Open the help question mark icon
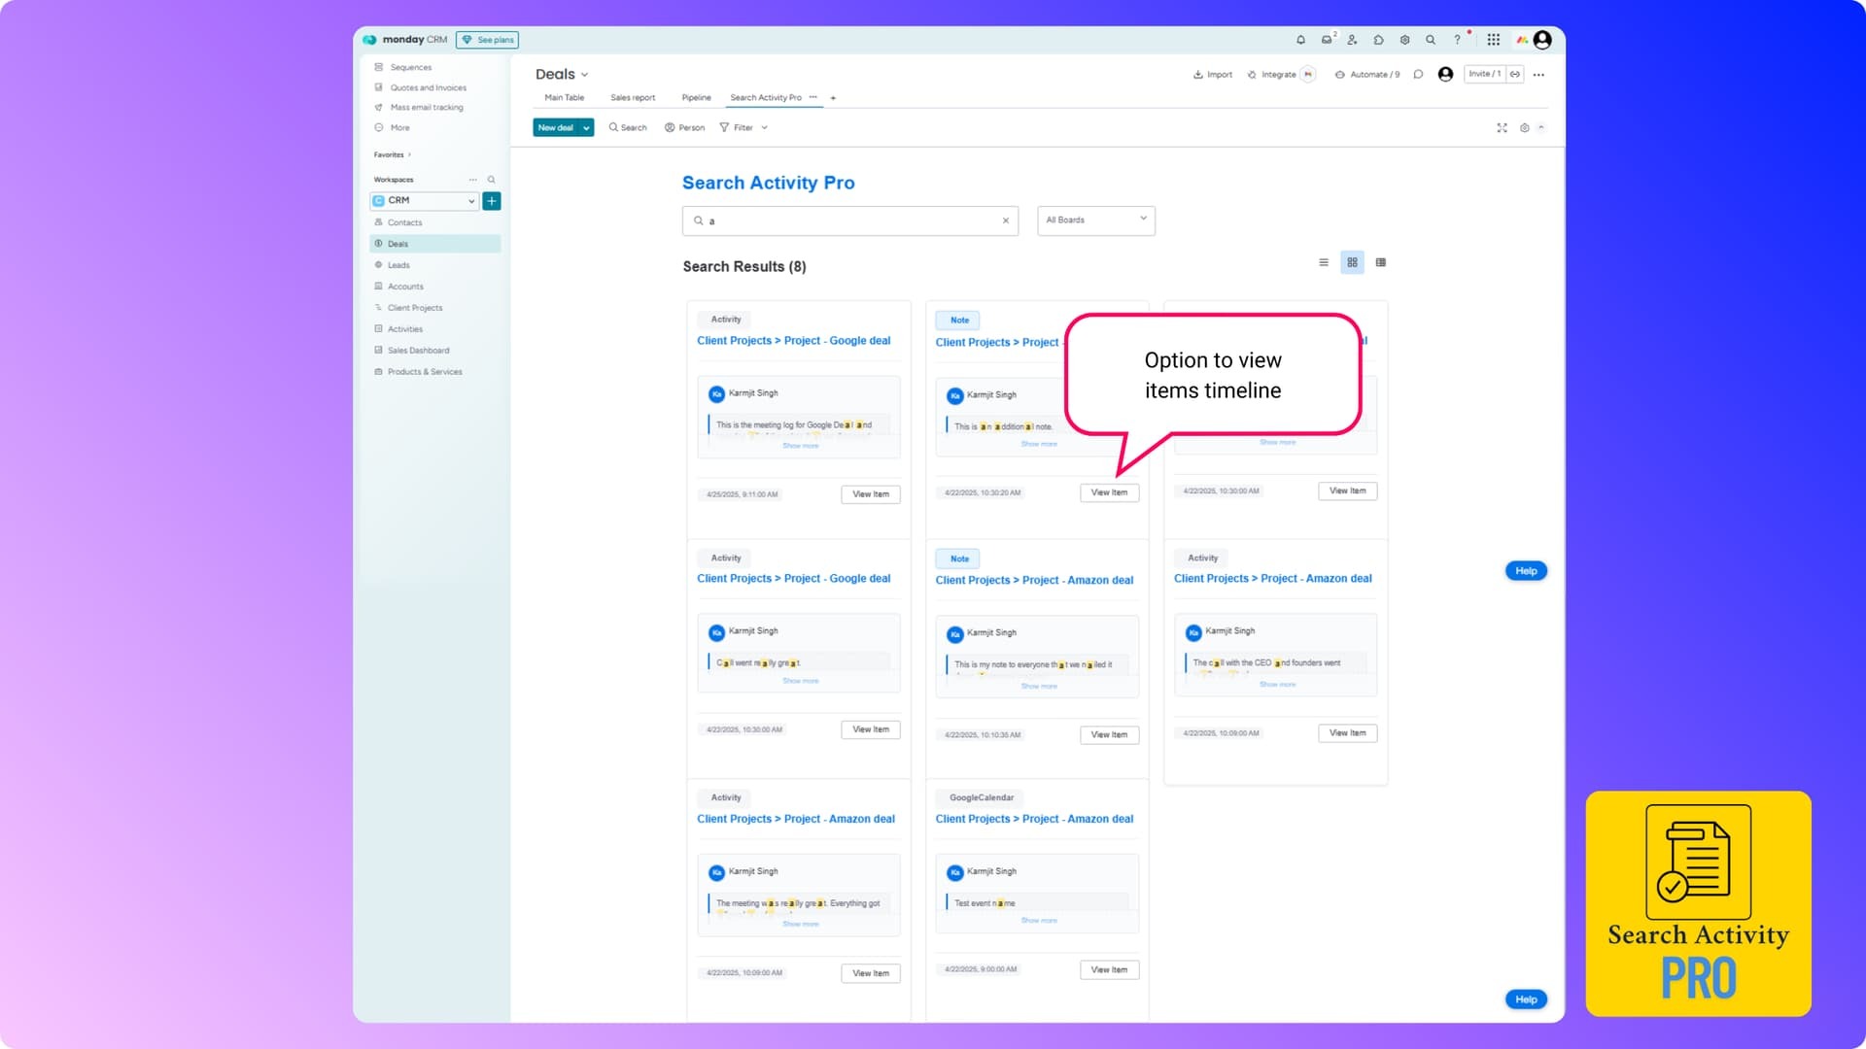 pos(1457,40)
